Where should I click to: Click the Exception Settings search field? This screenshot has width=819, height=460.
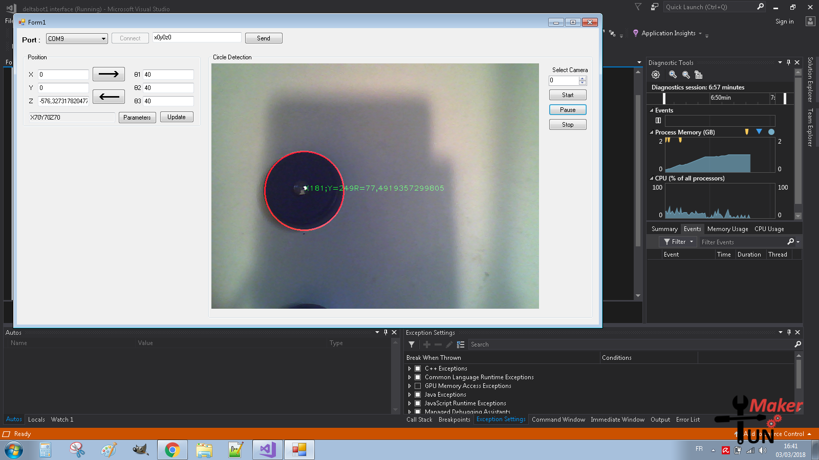(x=630, y=344)
